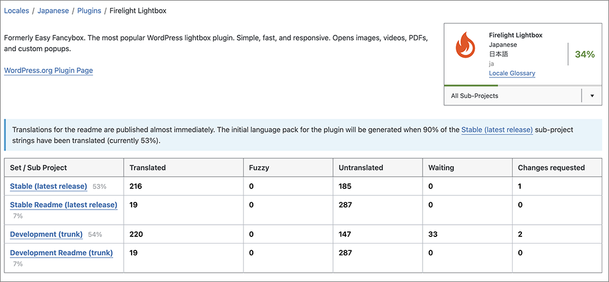Open Stable Readme (latest release) sub-project
The width and height of the screenshot is (609, 282).
click(x=63, y=205)
